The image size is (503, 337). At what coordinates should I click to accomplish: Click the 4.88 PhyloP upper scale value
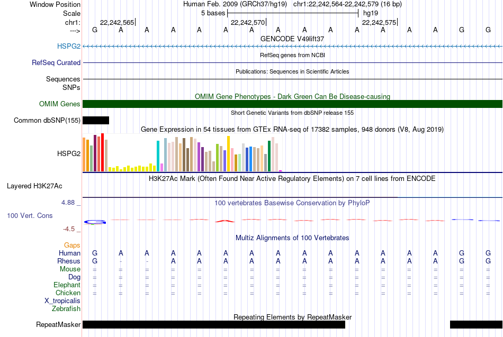tap(68, 203)
